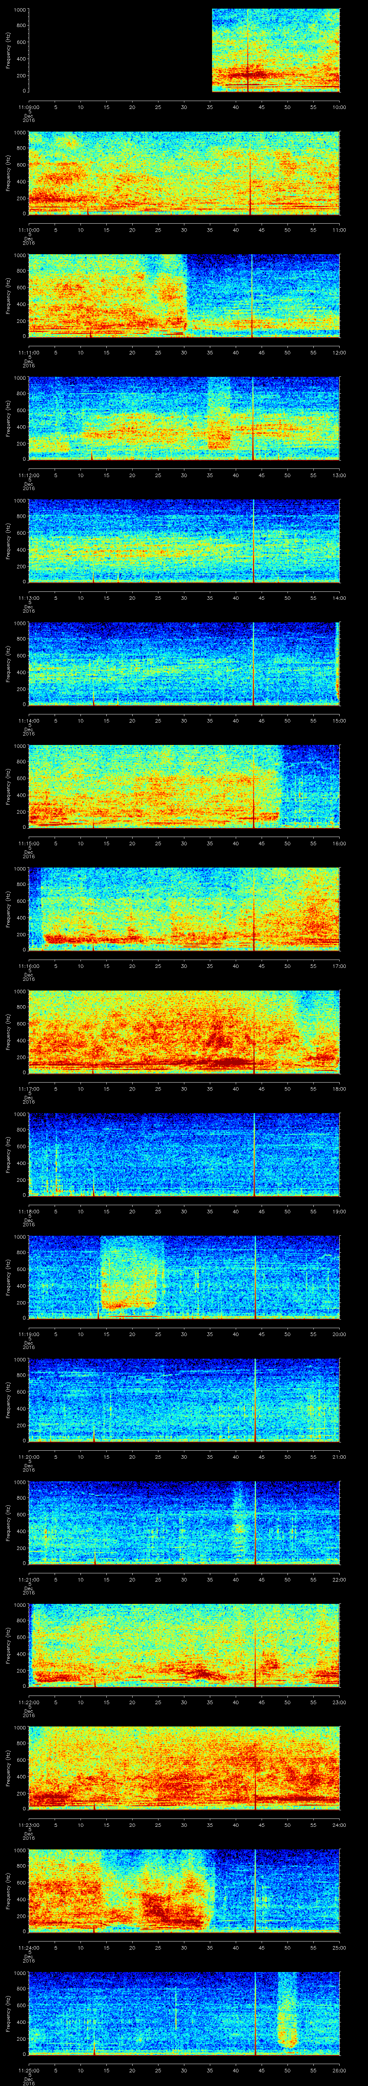Click the '10:00' end time label
Image resolution: width=368 pixels, height=2086 pixels.
pyautogui.click(x=339, y=106)
